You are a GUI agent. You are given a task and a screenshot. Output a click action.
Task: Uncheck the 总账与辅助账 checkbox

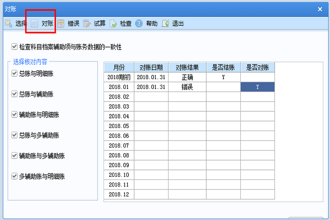pos(15,94)
